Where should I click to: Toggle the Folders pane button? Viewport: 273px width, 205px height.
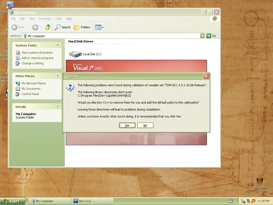point(82,27)
